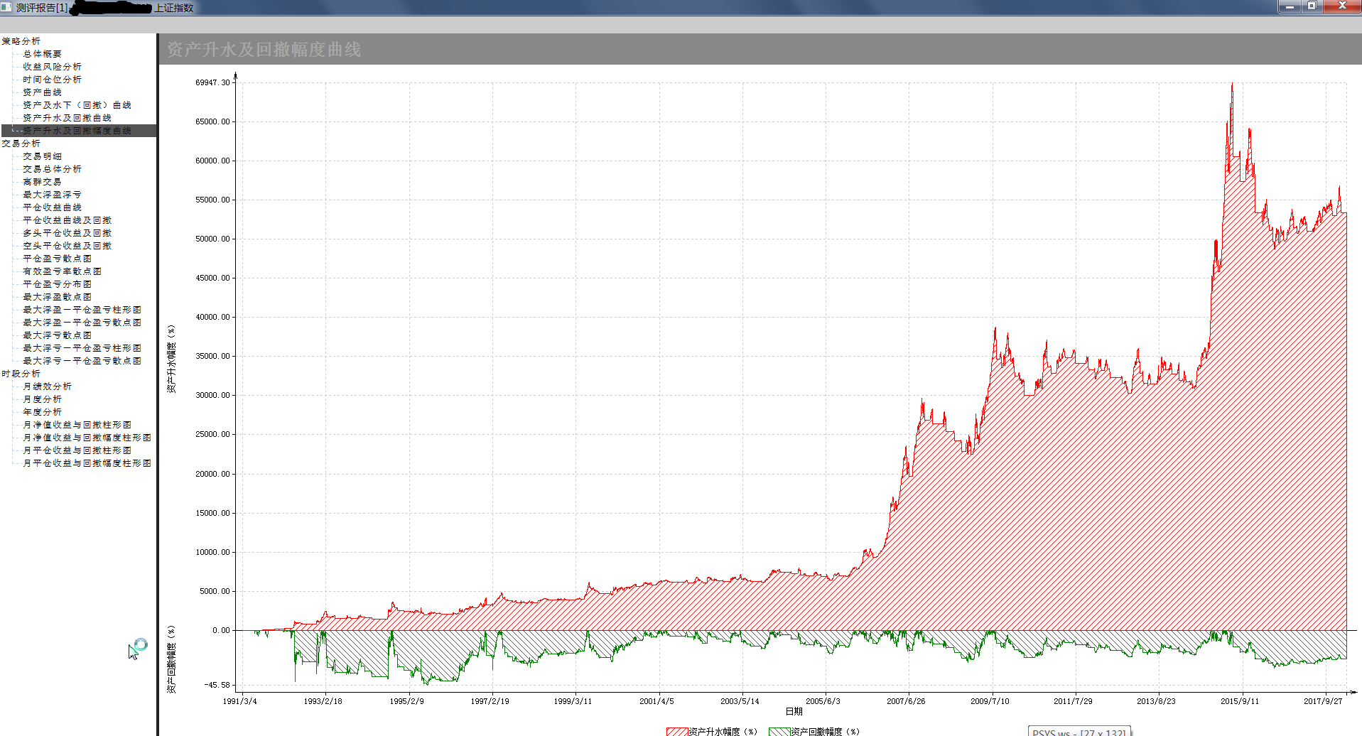The image size is (1362, 736).
Task: Select the 交易分析 tree category
Action: point(21,144)
